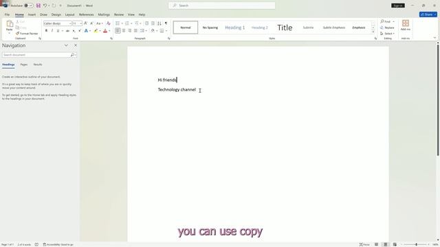Apply the No Spacing style

(210, 27)
